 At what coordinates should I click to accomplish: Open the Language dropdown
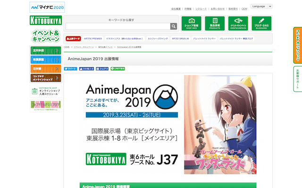[x=261, y=6]
